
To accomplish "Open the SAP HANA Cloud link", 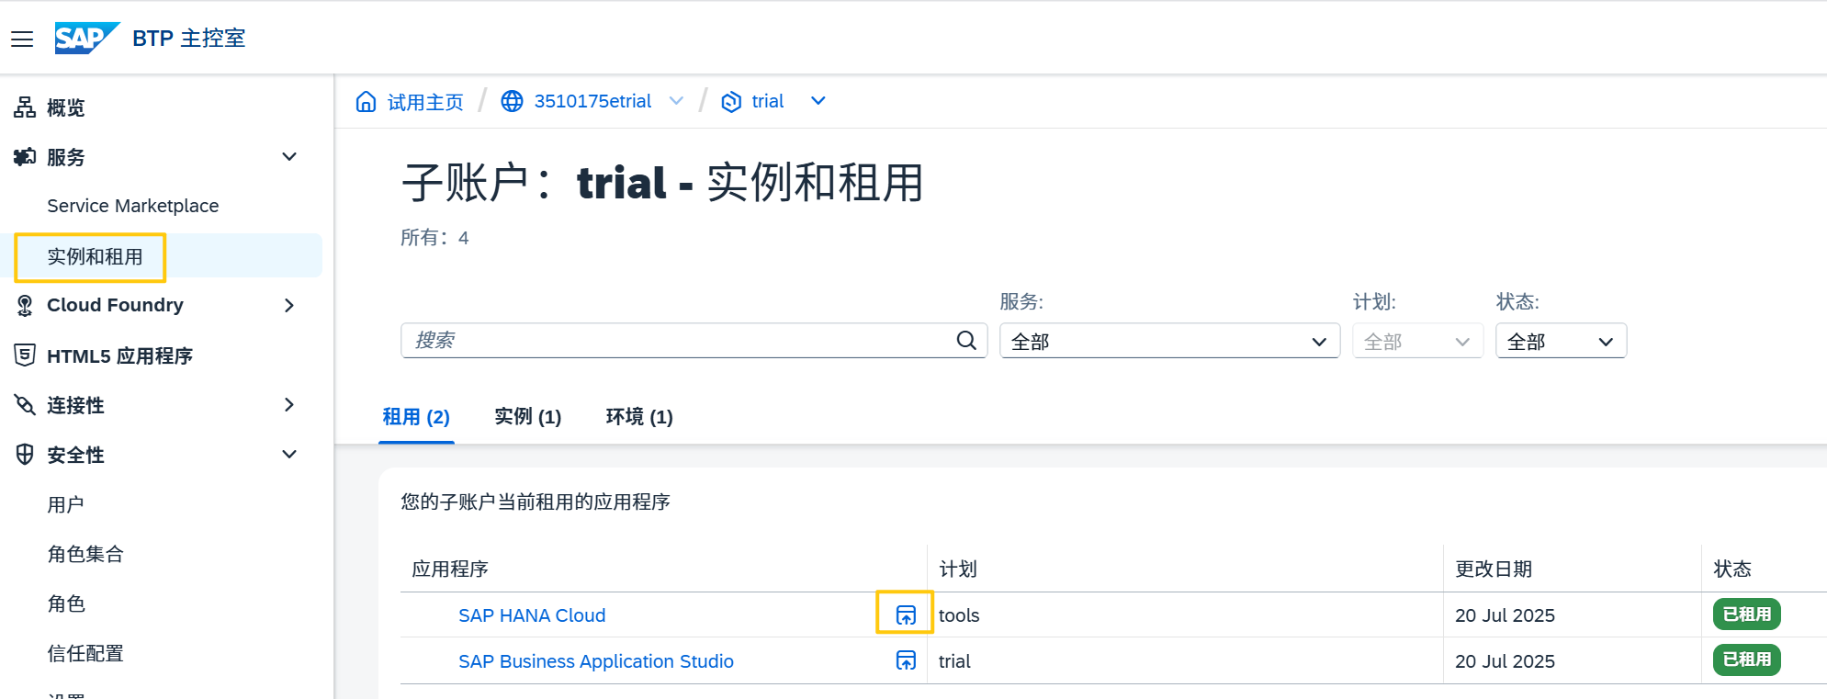I will click(x=532, y=615).
